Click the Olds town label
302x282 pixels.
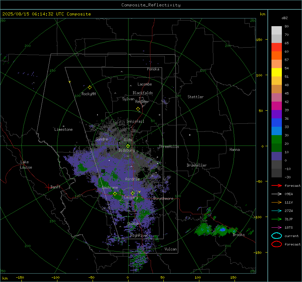tap(128, 140)
